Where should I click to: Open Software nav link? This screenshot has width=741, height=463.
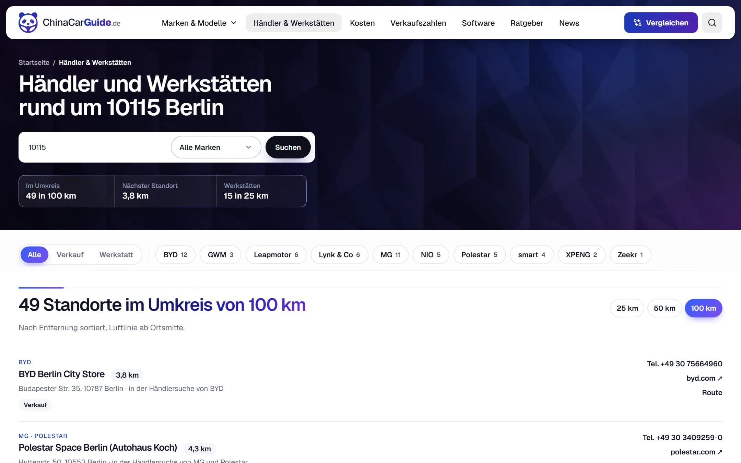tap(478, 23)
